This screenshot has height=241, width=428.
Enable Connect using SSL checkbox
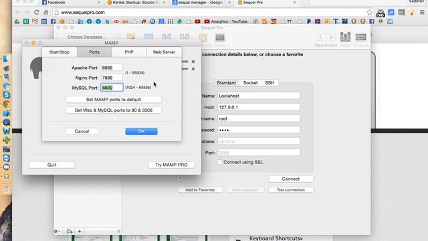tap(220, 162)
